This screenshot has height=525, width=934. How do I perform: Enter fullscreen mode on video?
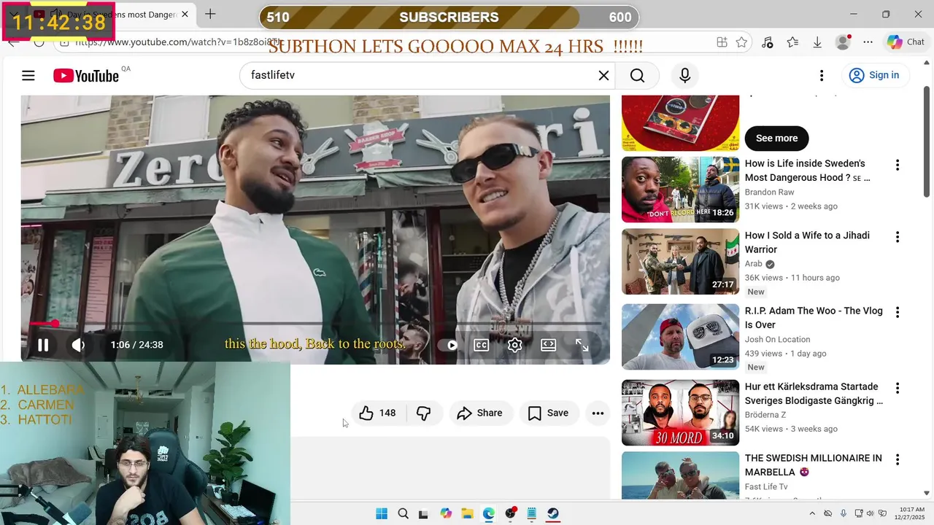582,345
